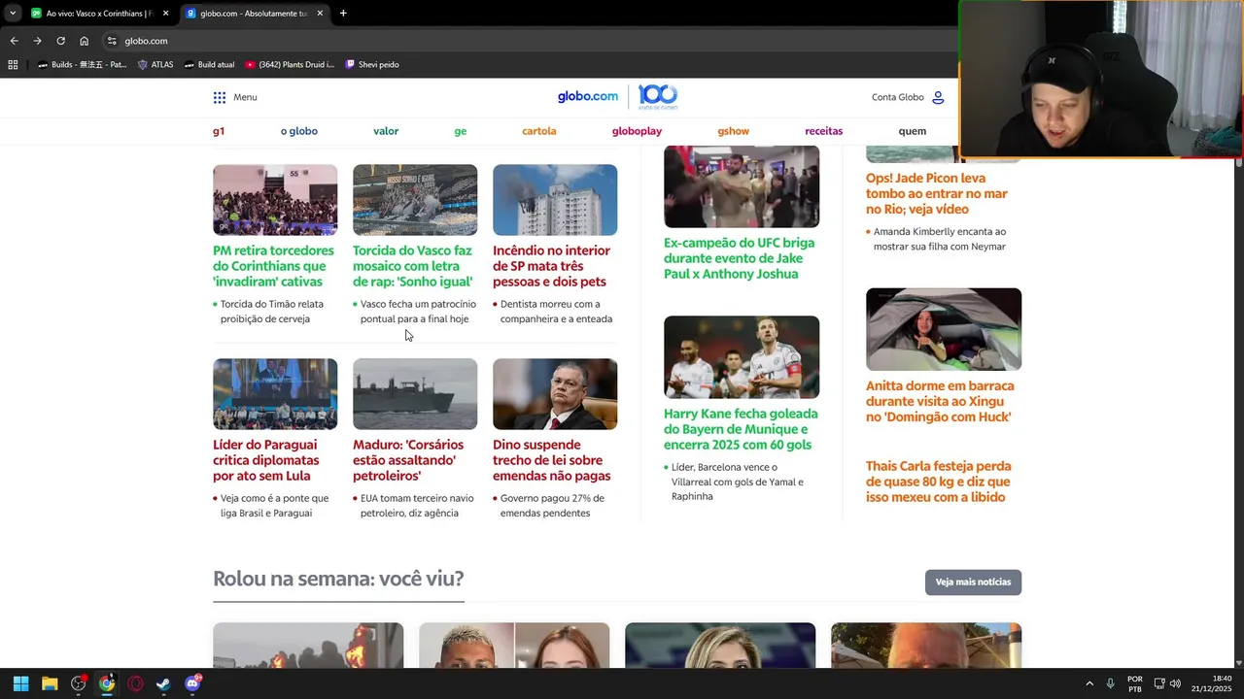Open the Anitta dorme em barraca headline
1244x699 pixels.
point(940,401)
